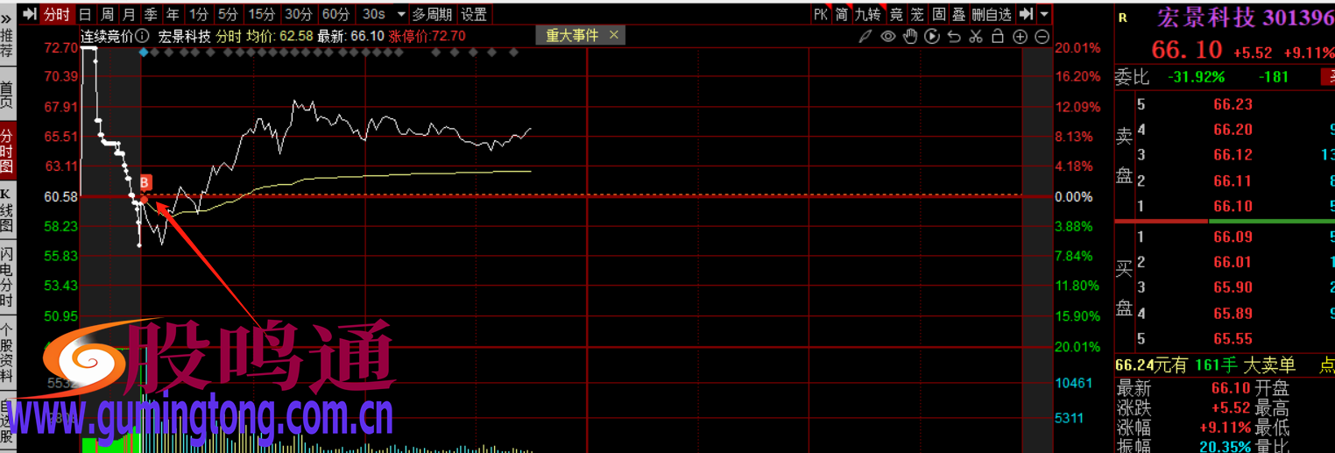This screenshot has height=453, width=1335.
Task: Click the red B buy marker on chart
Action: tap(145, 183)
